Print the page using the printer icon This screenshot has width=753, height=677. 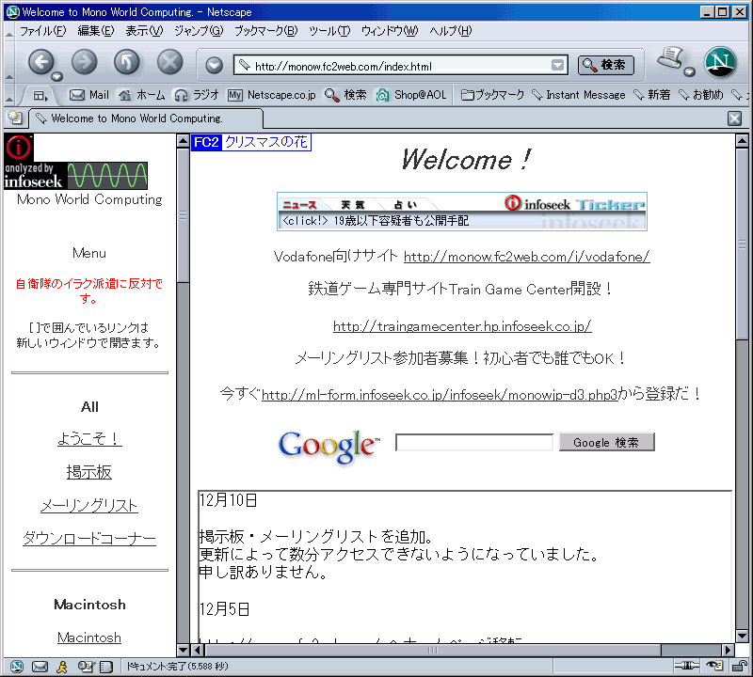[671, 58]
